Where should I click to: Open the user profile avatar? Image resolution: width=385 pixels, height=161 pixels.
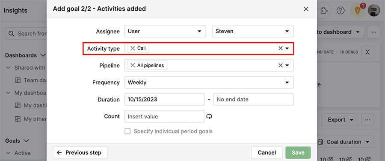(x=374, y=11)
